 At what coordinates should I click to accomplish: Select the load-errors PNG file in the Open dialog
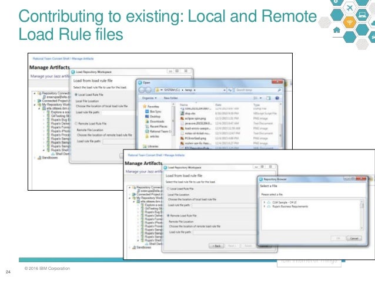click(196, 128)
